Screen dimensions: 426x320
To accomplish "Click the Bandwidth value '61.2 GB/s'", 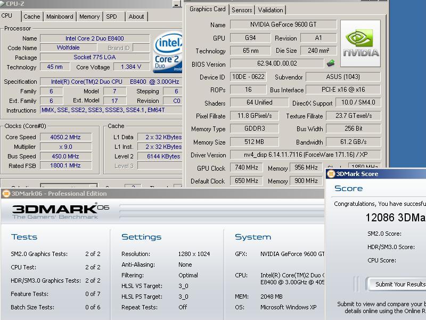I will click(353, 142).
